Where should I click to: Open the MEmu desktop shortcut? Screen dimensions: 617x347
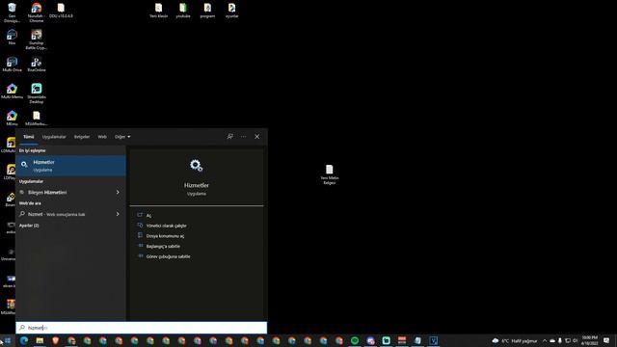12,118
